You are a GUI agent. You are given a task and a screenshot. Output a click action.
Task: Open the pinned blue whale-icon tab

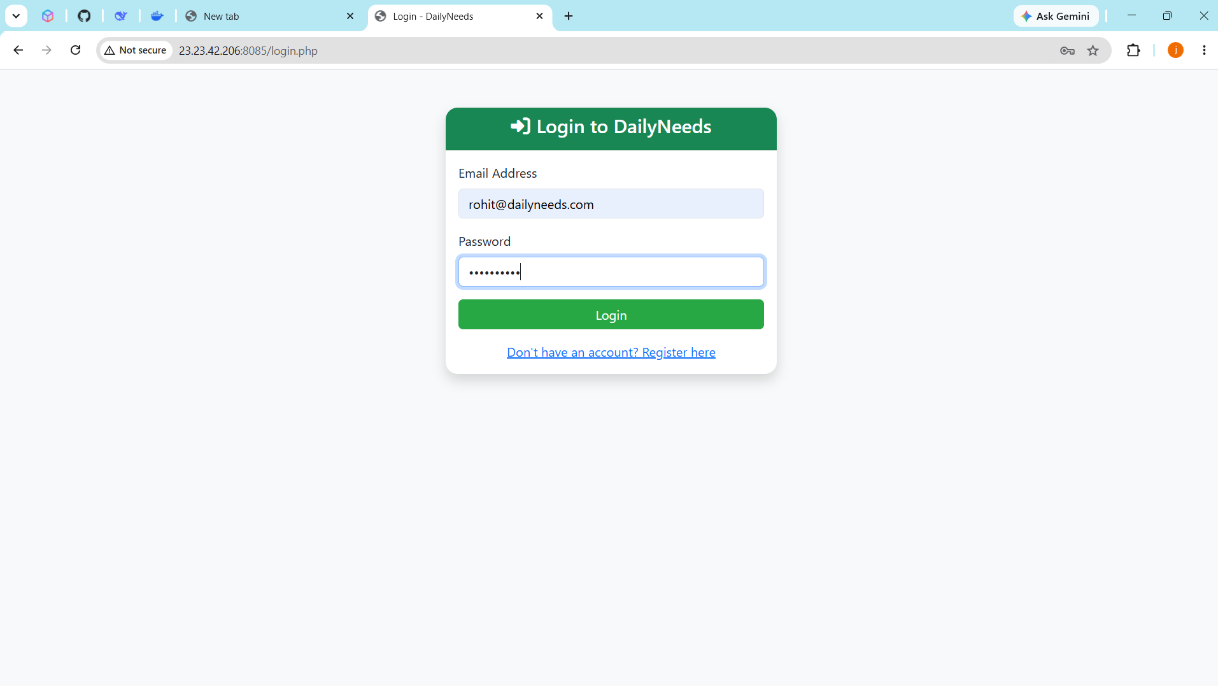tap(121, 16)
